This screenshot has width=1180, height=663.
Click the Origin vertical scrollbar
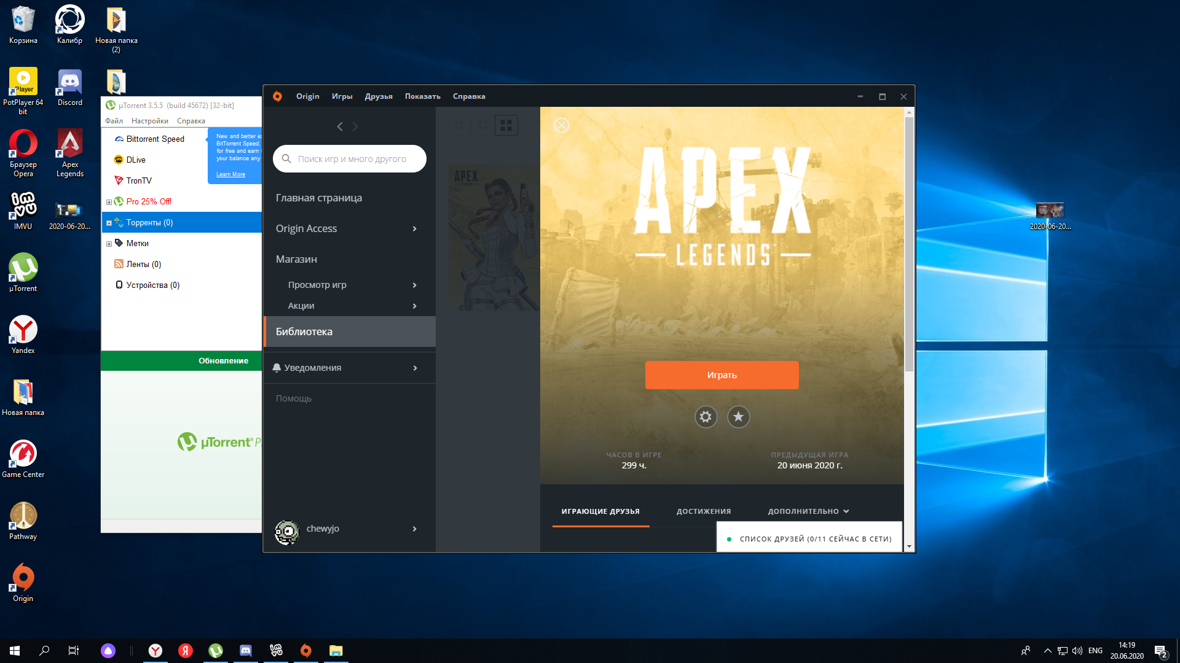click(x=909, y=244)
